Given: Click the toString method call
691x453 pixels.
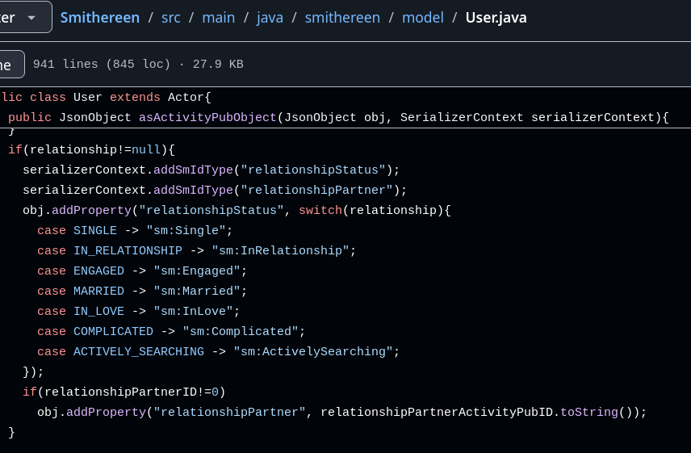Looking at the screenshot, I should pos(589,412).
